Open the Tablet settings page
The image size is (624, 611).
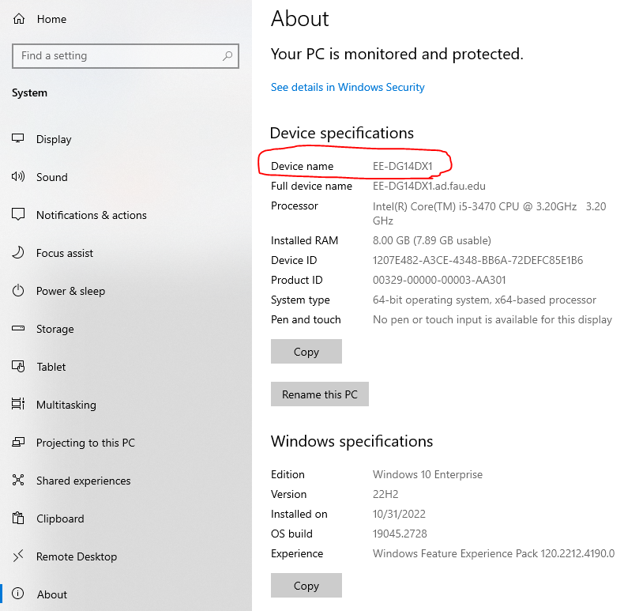tap(51, 367)
